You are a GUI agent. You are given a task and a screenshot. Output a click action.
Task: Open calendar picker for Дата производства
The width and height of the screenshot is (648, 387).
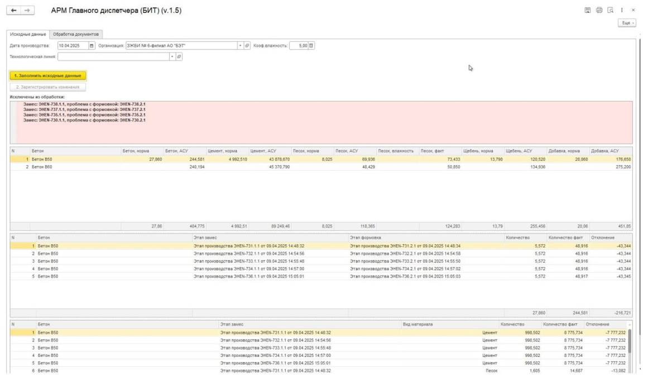(x=92, y=45)
